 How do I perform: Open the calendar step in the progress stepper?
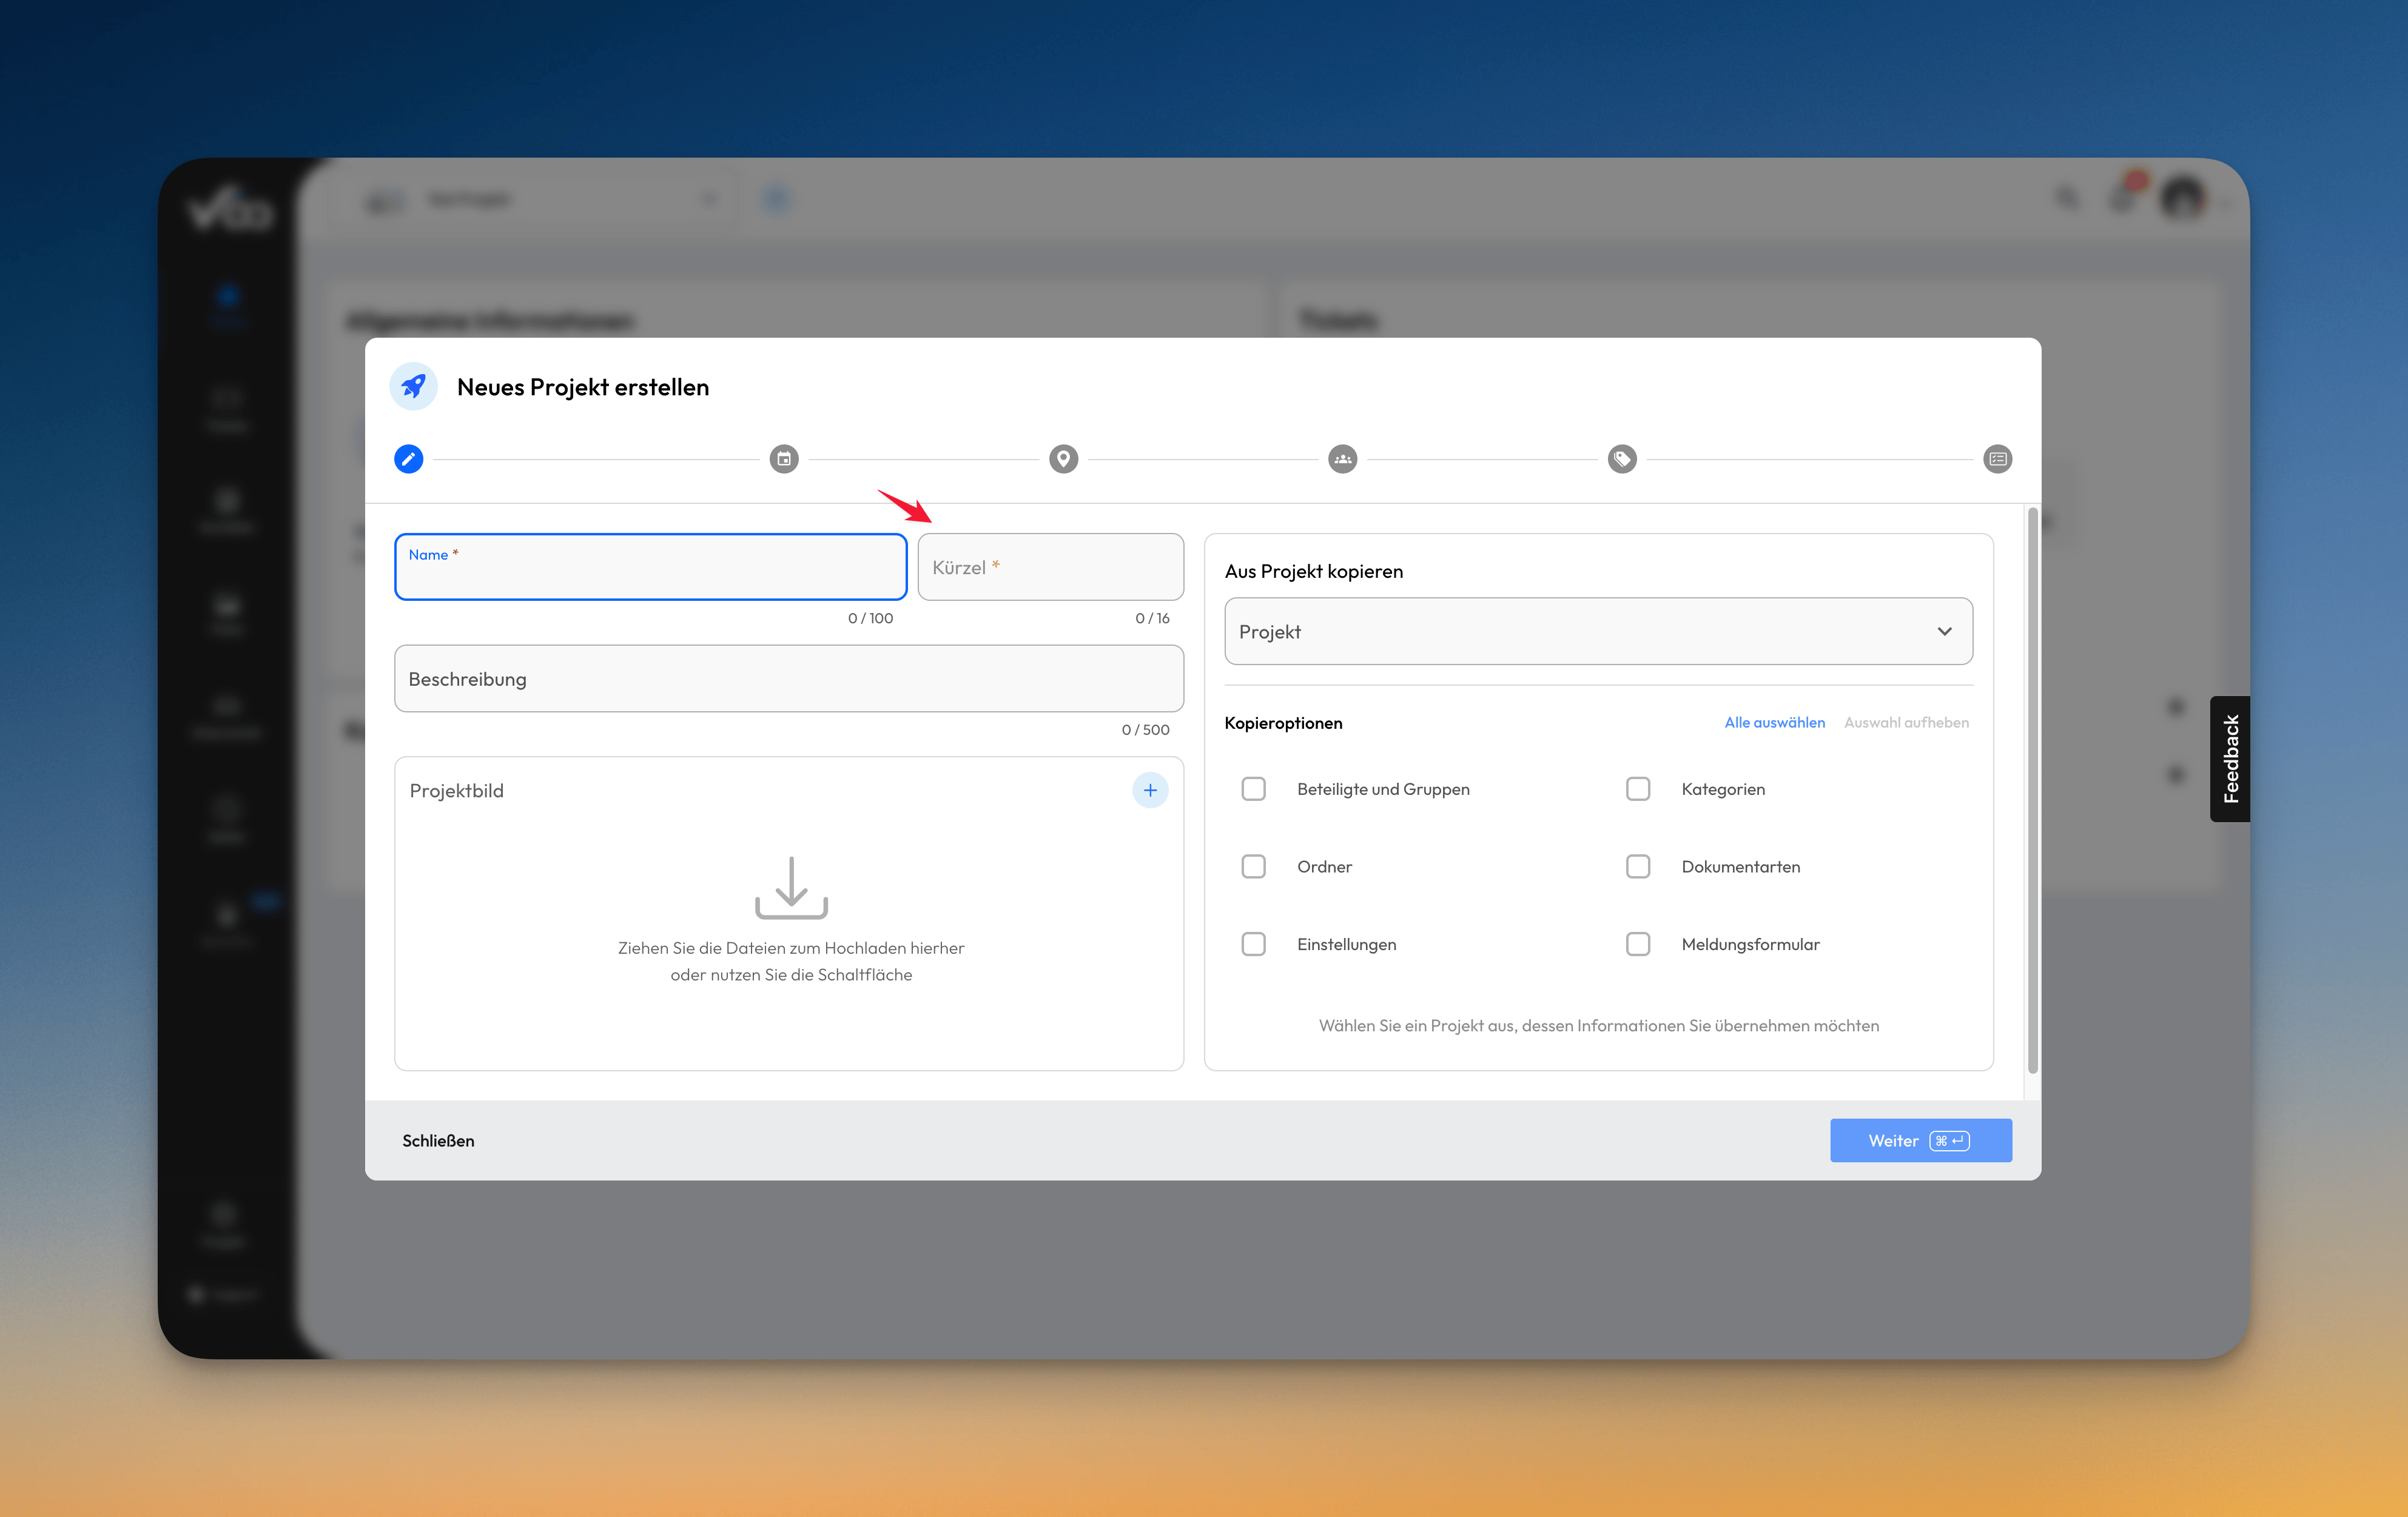coord(784,460)
